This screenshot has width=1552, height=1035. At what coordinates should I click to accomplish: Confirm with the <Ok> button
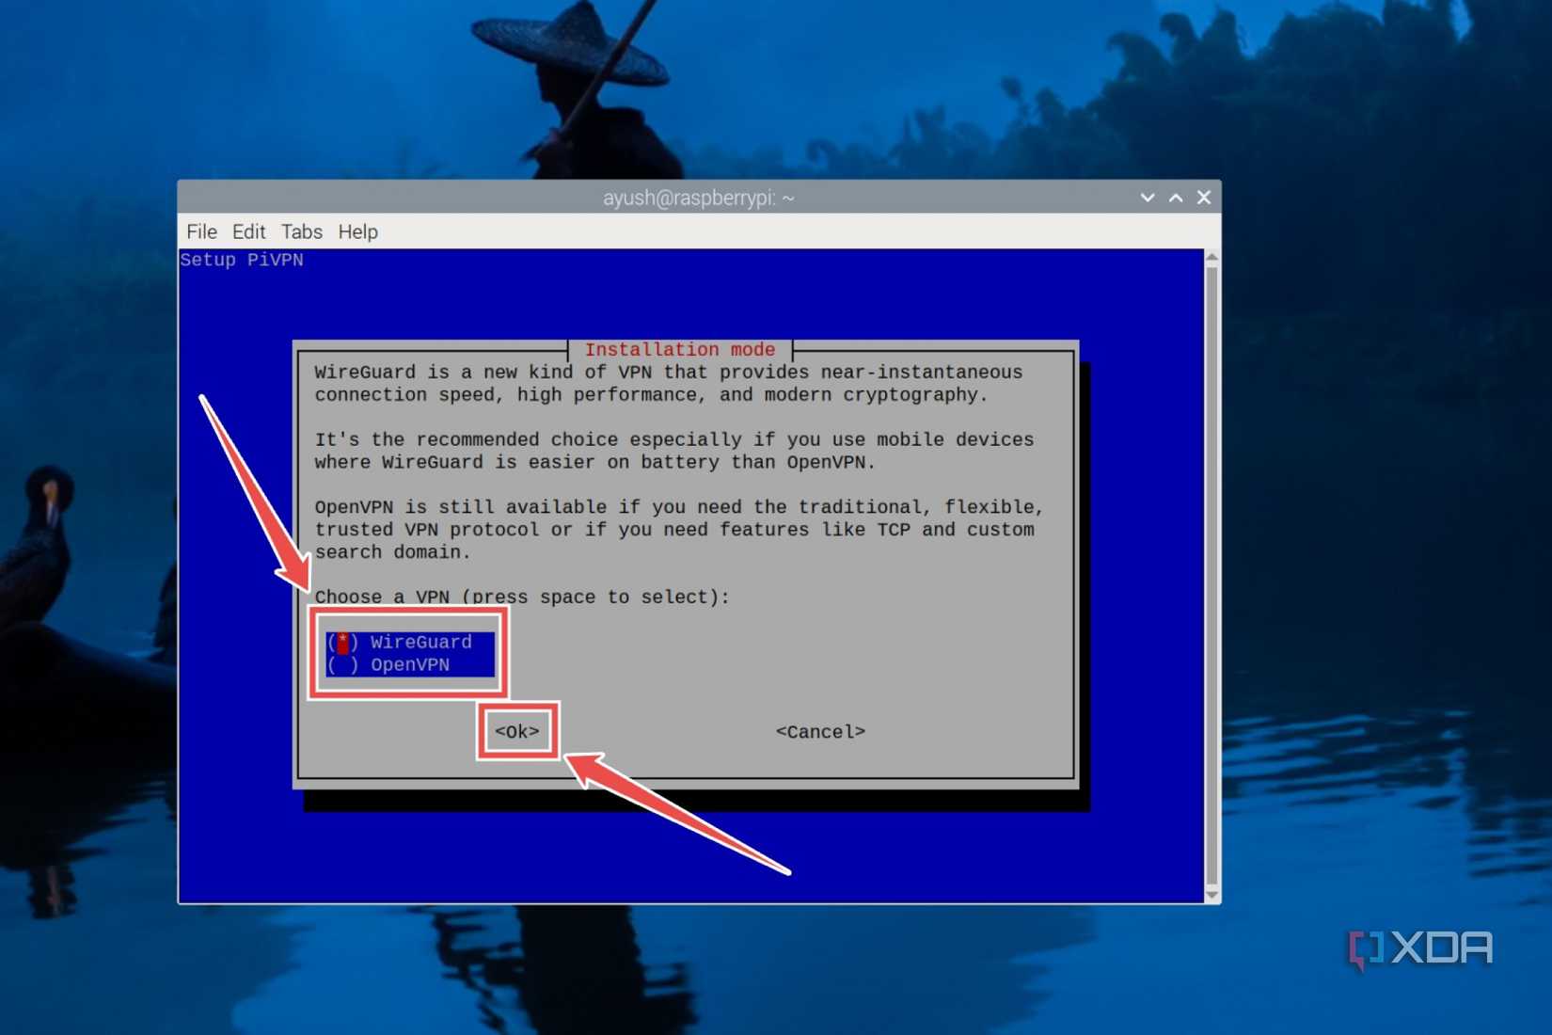click(517, 731)
